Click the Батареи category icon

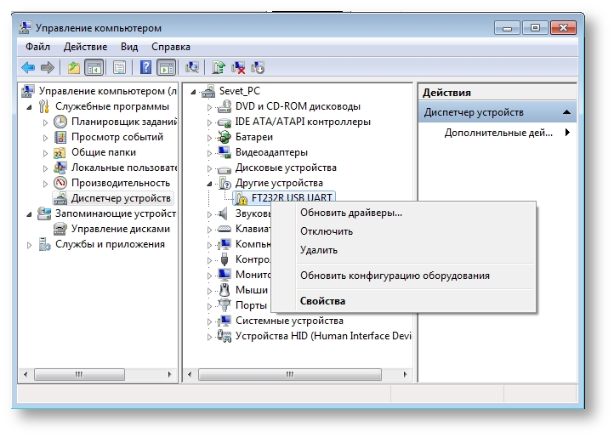pos(224,137)
